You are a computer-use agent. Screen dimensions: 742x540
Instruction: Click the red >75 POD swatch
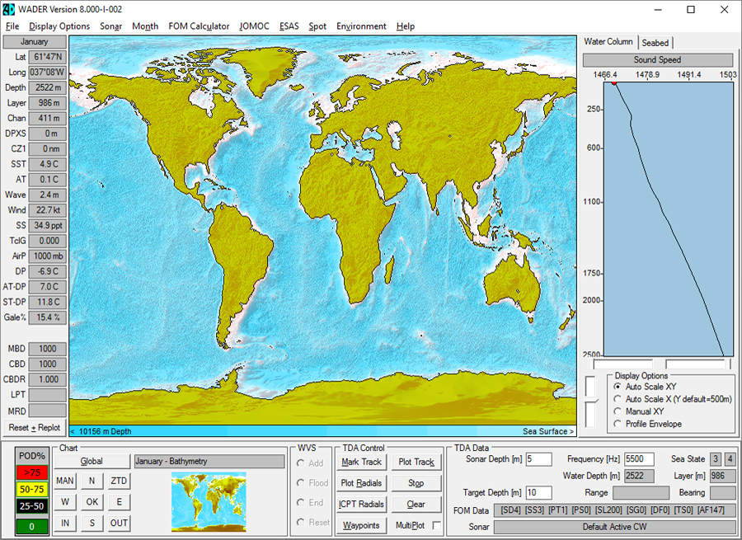(x=31, y=472)
